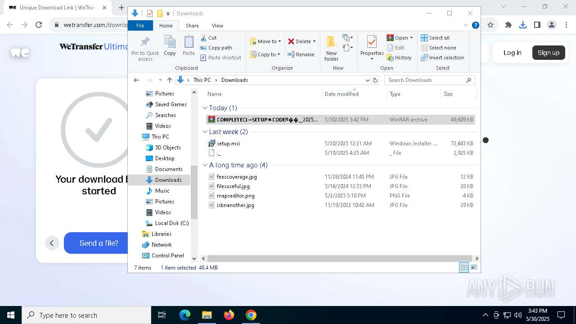Collapse the Last week (2) group
The height and width of the screenshot is (324, 576).
coord(205,132)
